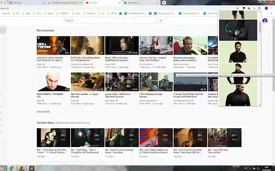This screenshot has height=171, width=275.
Task: Select the man in black jacket image in the popup
Action: pyautogui.click(x=238, y=96)
